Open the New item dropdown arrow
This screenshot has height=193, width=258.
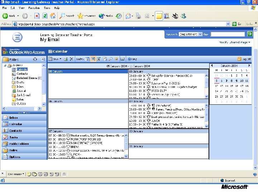tap(61, 59)
